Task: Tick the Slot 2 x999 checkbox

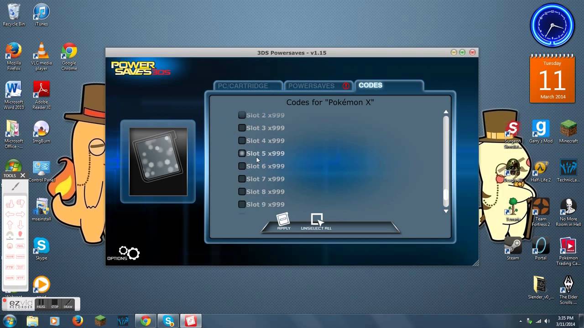Action: point(242,115)
